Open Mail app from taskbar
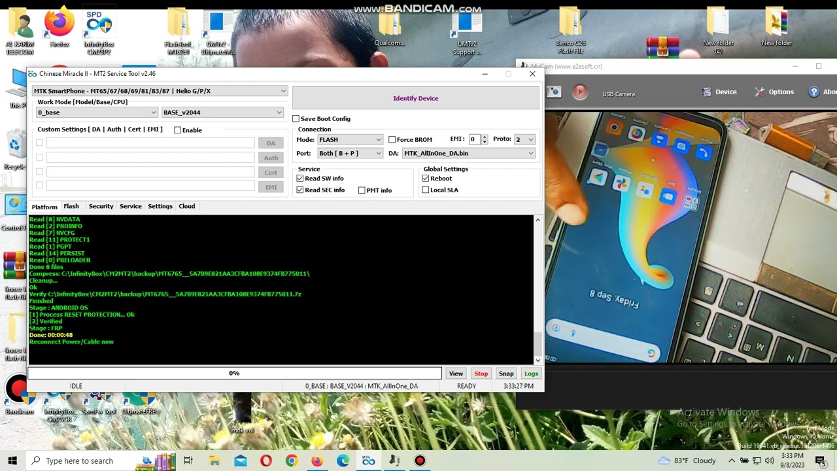 240,461
